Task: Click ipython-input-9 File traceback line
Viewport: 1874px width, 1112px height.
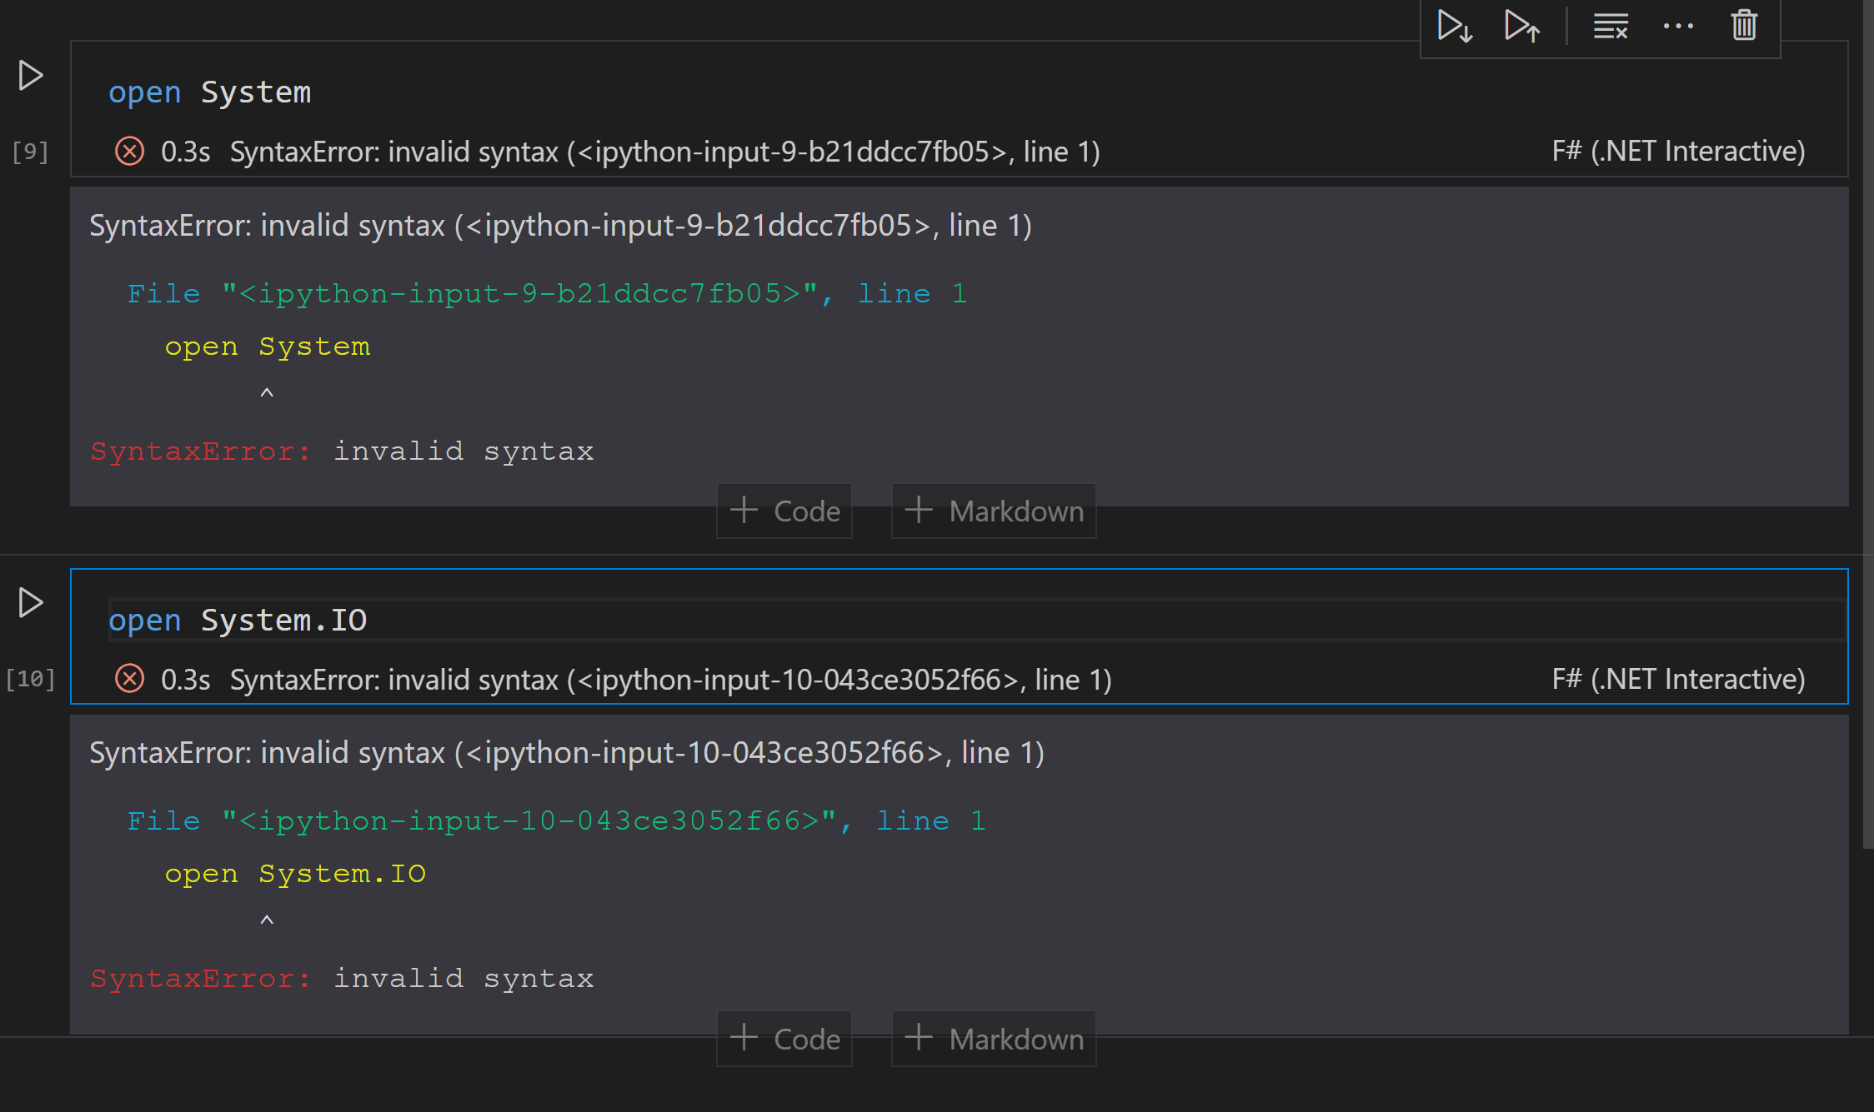Action: click(x=547, y=293)
